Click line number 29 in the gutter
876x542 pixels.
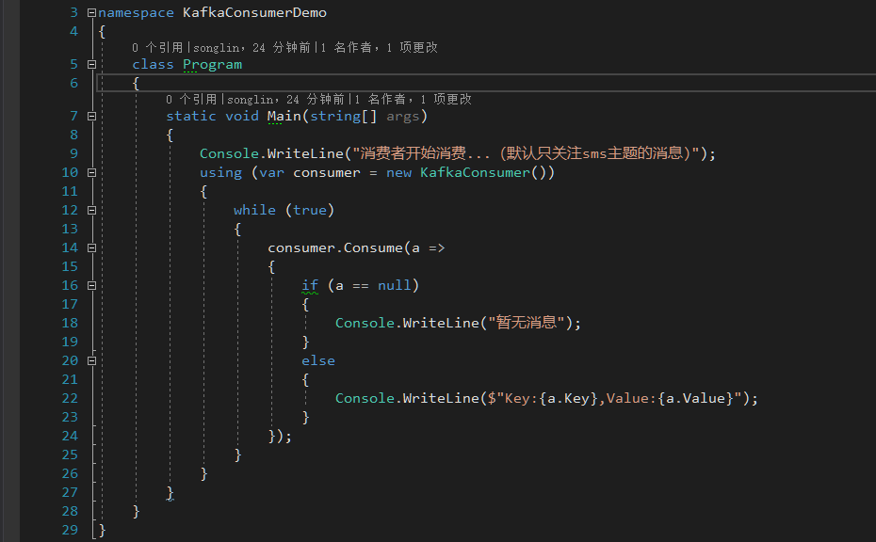pos(70,530)
